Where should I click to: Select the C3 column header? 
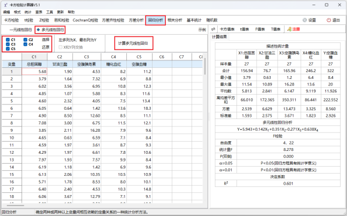click(87, 57)
